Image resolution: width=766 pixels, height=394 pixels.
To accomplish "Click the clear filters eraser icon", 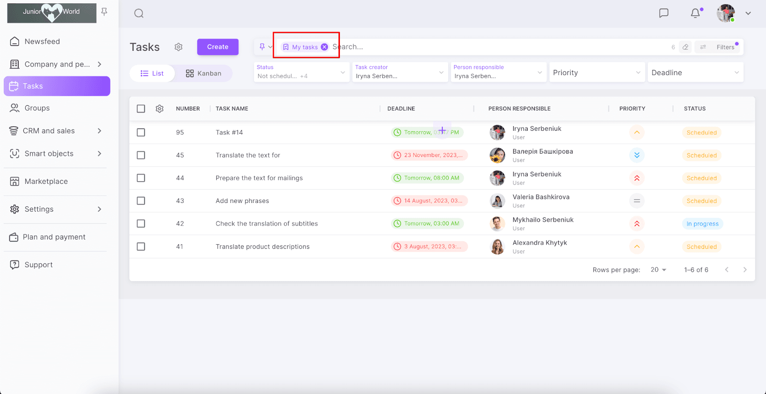I will coord(686,47).
